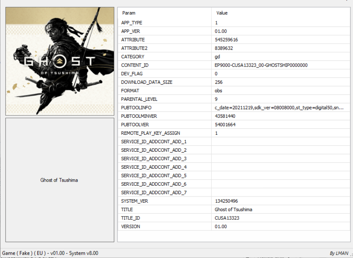Image resolution: width=353 pixels, height=258 pixels.
Task: Select the DOWNLOAD_DATA_SIZE parameter row
Action: [x=147, y=82]
